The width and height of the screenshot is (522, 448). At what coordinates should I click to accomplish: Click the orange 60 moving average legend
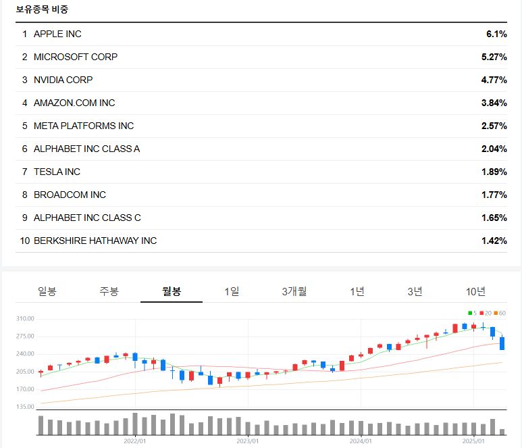coord(500,313)
